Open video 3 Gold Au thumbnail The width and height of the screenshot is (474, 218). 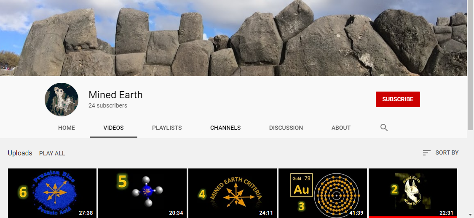[x=323, y=193]
